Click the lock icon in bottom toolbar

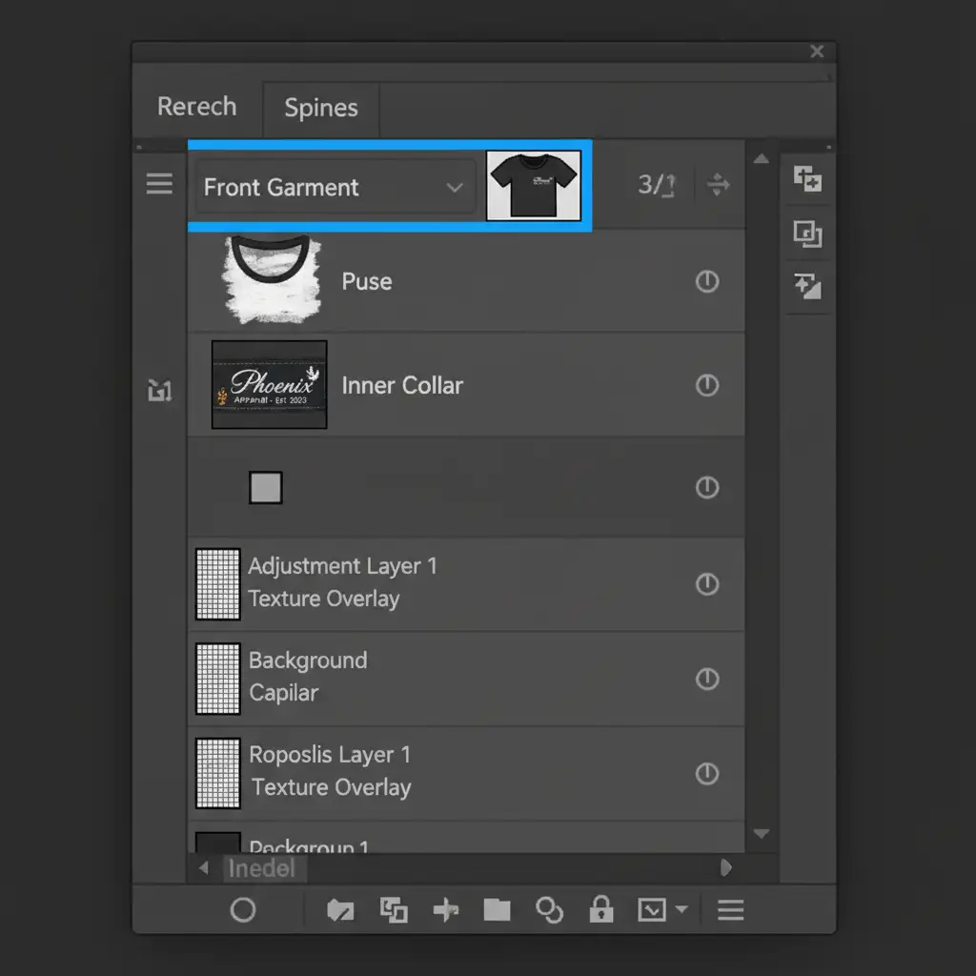click(x=600, y=910)
